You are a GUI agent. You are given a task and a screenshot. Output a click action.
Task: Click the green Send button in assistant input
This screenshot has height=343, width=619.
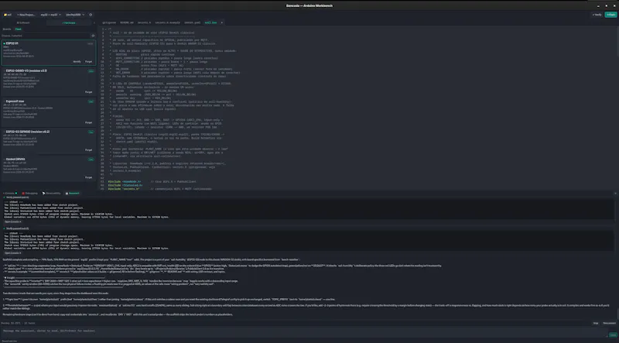613,334
